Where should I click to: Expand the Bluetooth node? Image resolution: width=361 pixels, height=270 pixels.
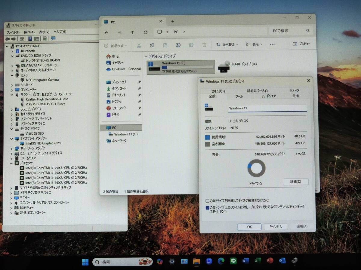12,51
